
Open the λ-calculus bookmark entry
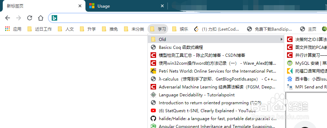[216, 79]
